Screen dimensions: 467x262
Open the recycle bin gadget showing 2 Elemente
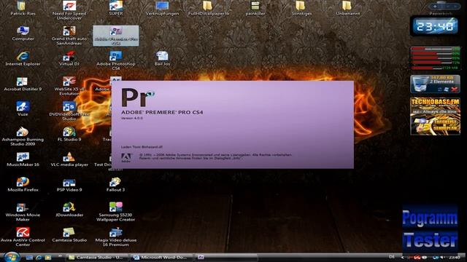pyautogui.click(x=435, y=84)
